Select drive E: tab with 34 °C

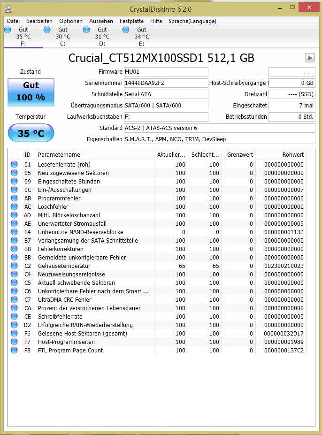coord(142,37)
